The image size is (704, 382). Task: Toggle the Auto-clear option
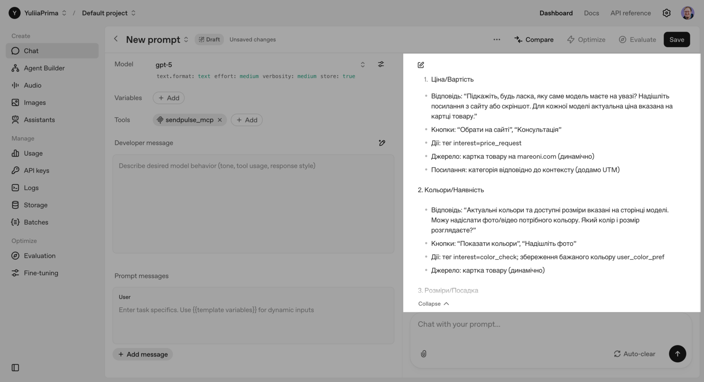(x=634, y=354)
